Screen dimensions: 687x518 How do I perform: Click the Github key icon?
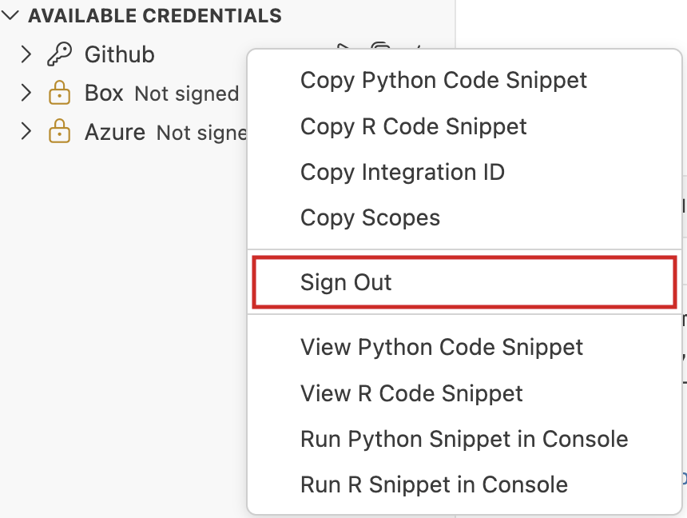click(x=59, y=54)
